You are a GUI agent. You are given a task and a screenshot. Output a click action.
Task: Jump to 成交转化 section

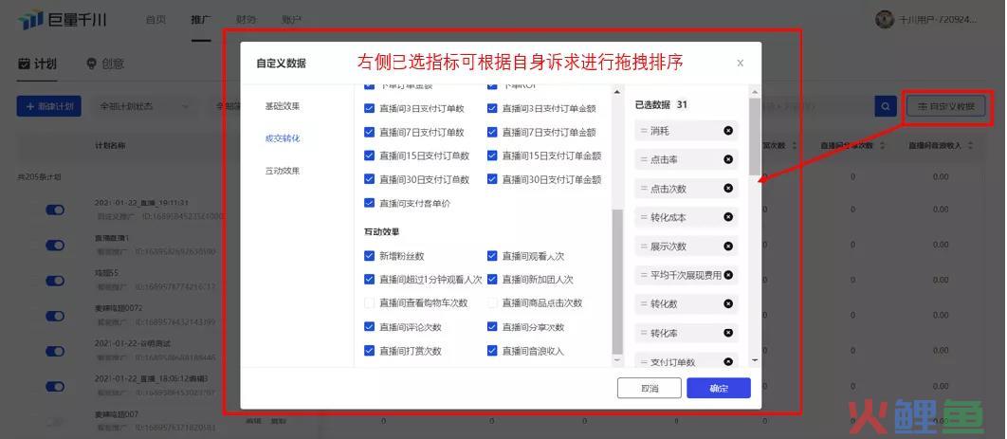click(283, 138)
